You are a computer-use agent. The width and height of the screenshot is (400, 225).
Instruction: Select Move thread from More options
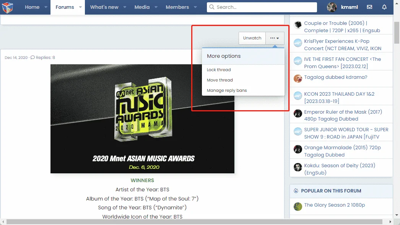(x=220, y=80)
